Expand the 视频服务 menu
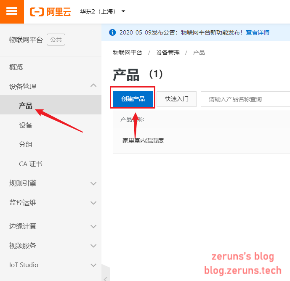290x281 pixels. tap(93, 246)
